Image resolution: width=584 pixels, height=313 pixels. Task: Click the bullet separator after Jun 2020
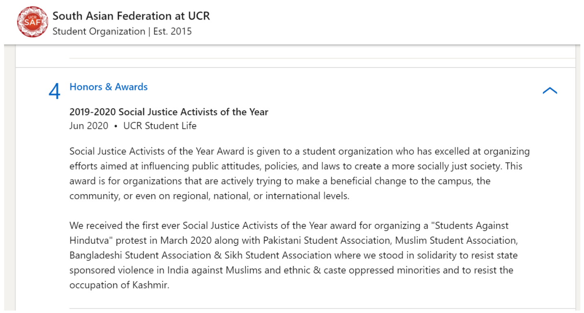pos(116,126)
